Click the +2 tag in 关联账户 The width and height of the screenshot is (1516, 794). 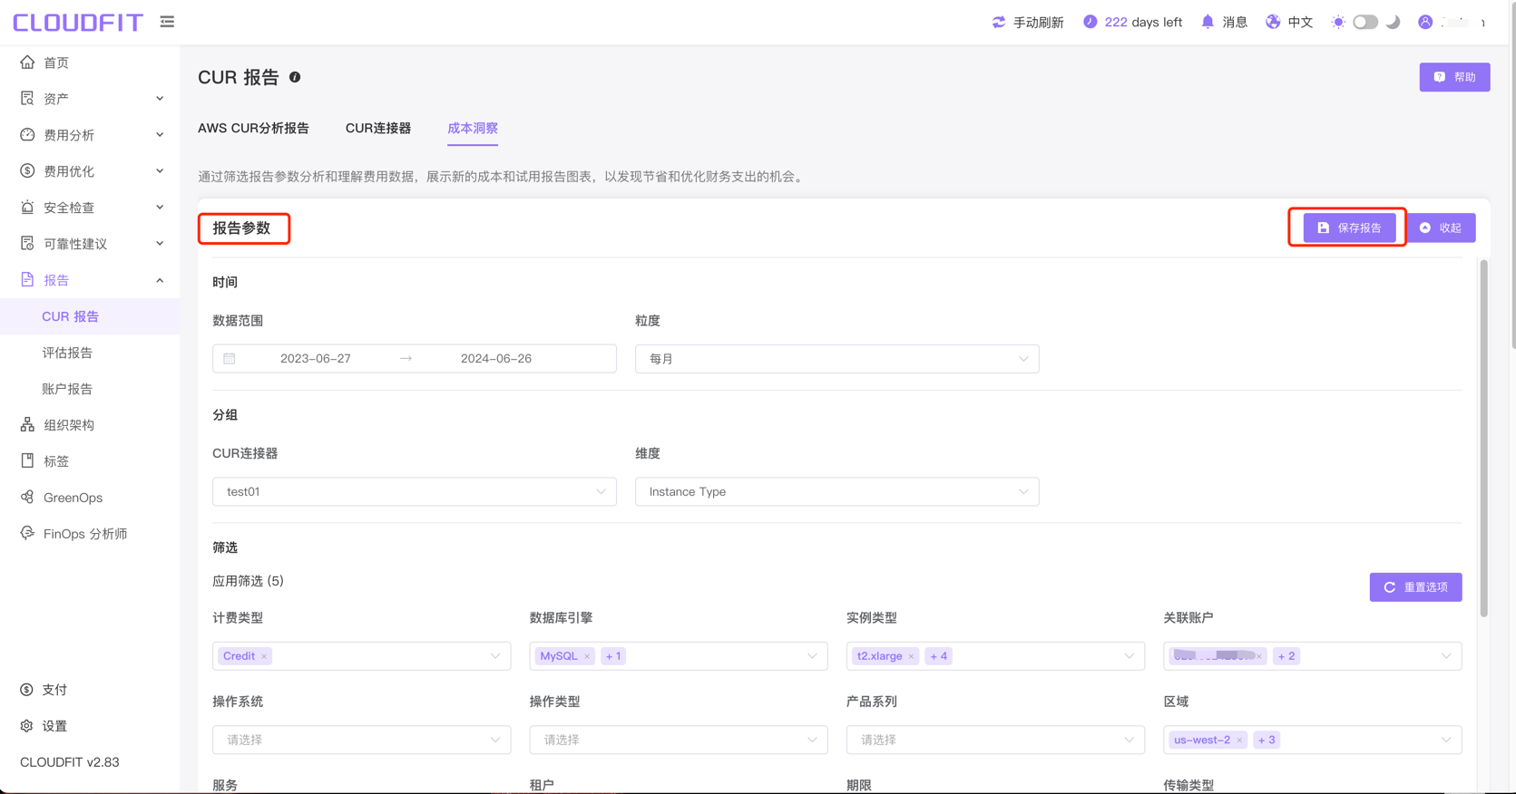1286,656
